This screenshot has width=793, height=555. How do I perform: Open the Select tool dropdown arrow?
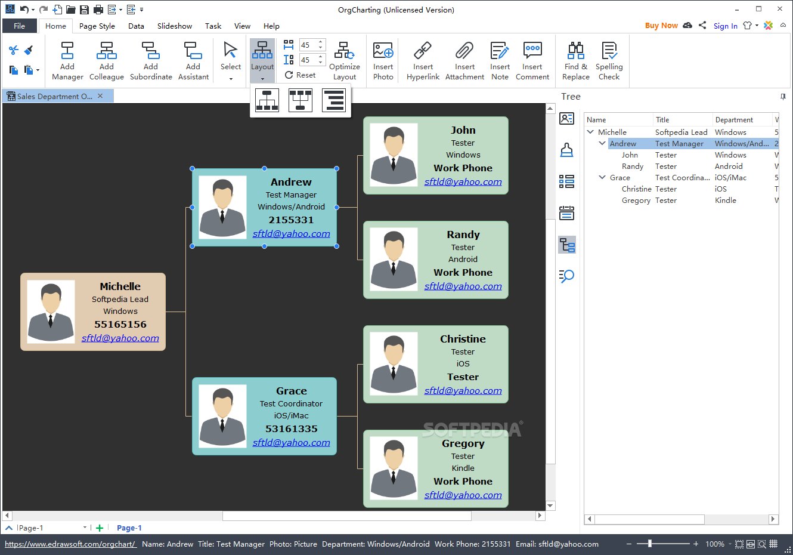231,79
